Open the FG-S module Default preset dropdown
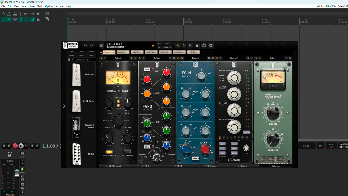The image size is (348, 196). 157,58
